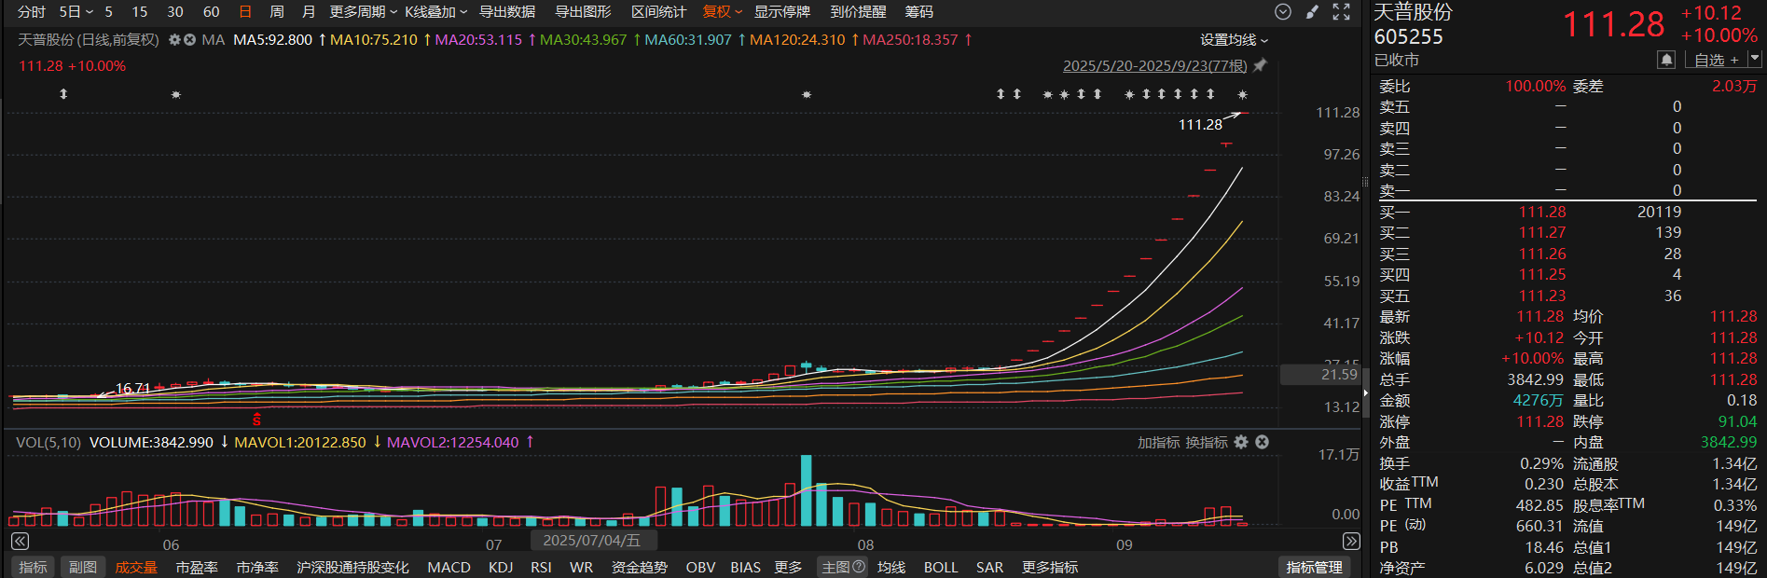Viewport: 1767px width, 578px height.
Task: Open the MA indicator settings gear
Action: (x=174, y=40)
